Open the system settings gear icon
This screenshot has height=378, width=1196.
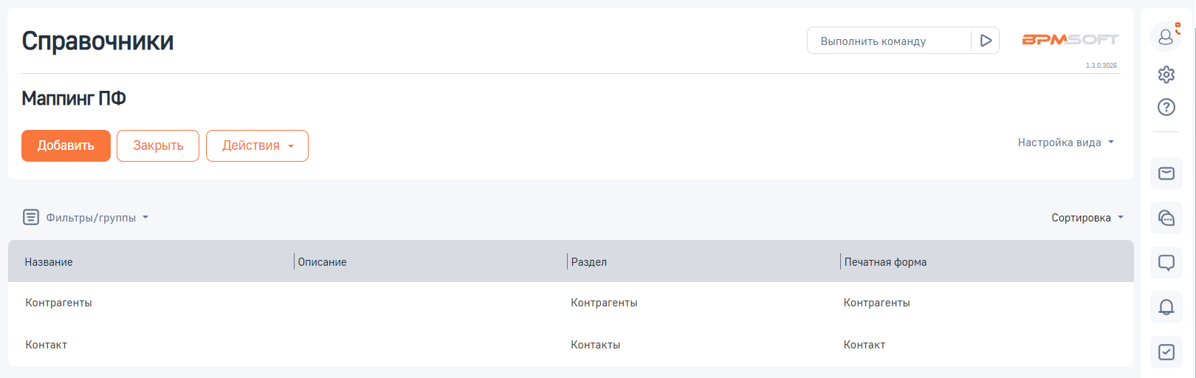[x=1166, y=75]
